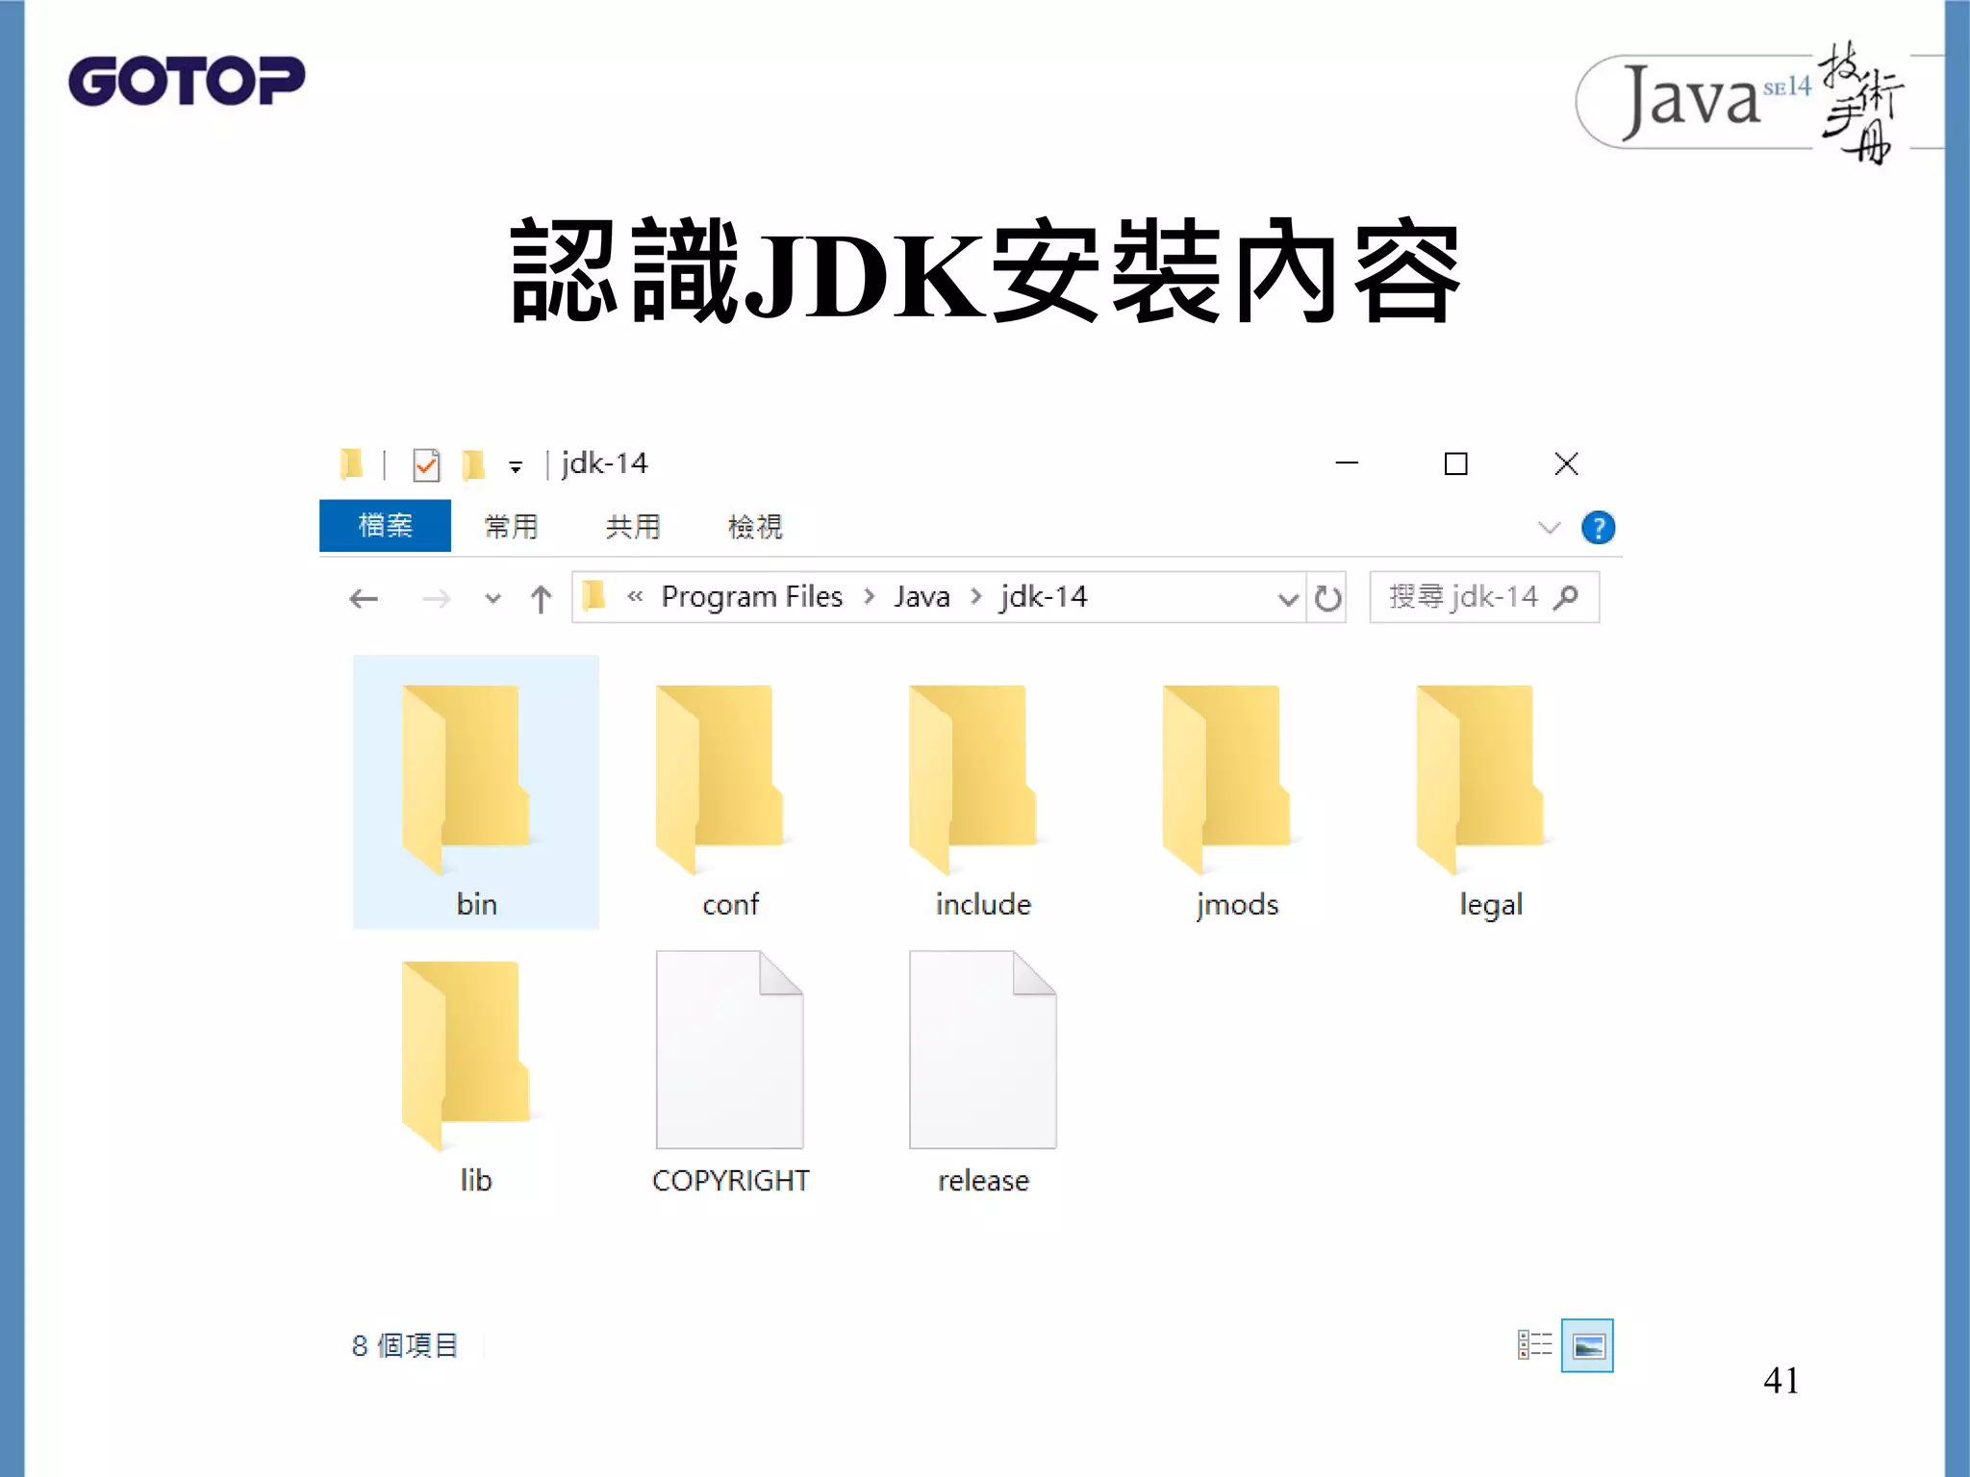Viewport: 1970px width, 1477px height.
Task: Expand the recent locations dropdown
Action: pyautogui.click(x=492, y=599)
